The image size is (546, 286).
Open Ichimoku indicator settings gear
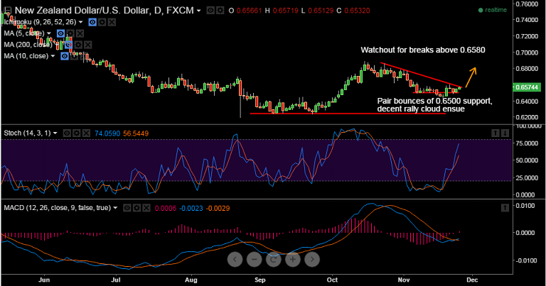tap(102, 22)
